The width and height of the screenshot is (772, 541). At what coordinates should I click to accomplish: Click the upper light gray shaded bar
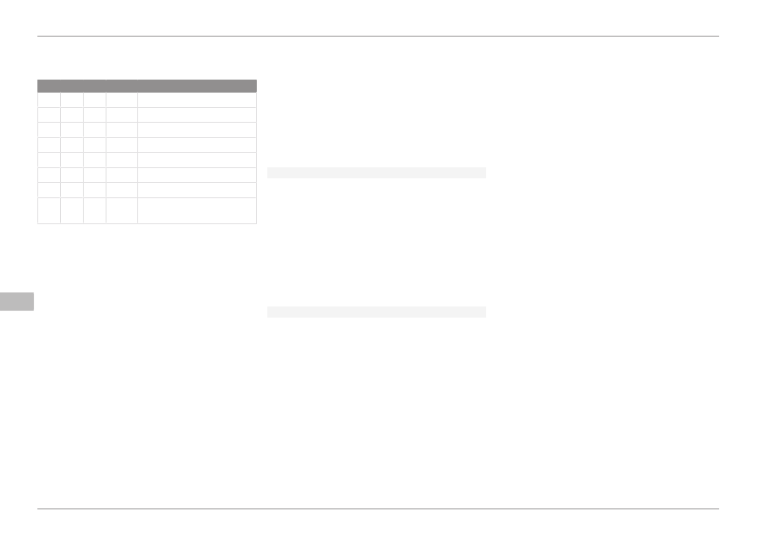pyautogui.click(x=376, y=173)
